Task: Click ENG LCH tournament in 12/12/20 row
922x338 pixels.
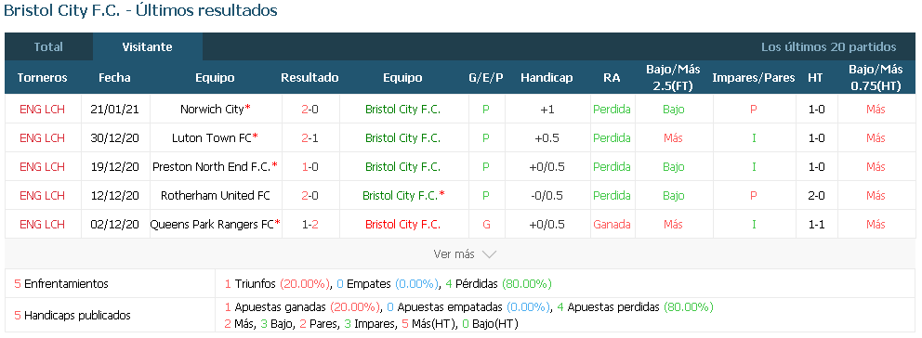Action: 43,196
